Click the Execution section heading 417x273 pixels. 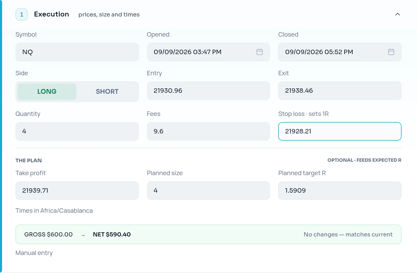[x=51, y=14]
